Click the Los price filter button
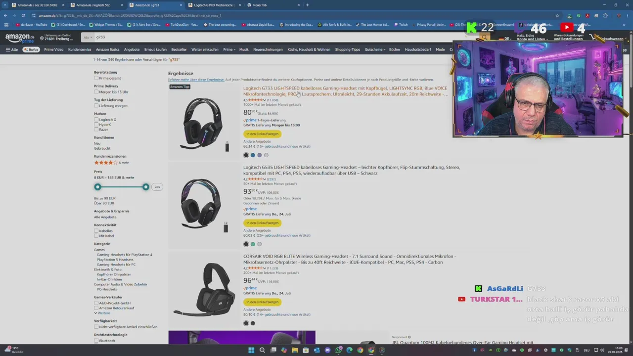Image resolution: width=633 pixels, height=356 pixels. pyautogui.click(x=157, y=187)
